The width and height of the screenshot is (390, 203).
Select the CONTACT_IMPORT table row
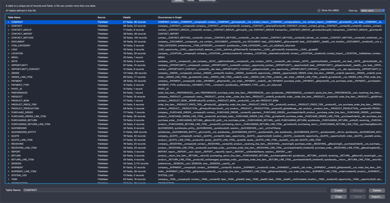click(195, 34)
